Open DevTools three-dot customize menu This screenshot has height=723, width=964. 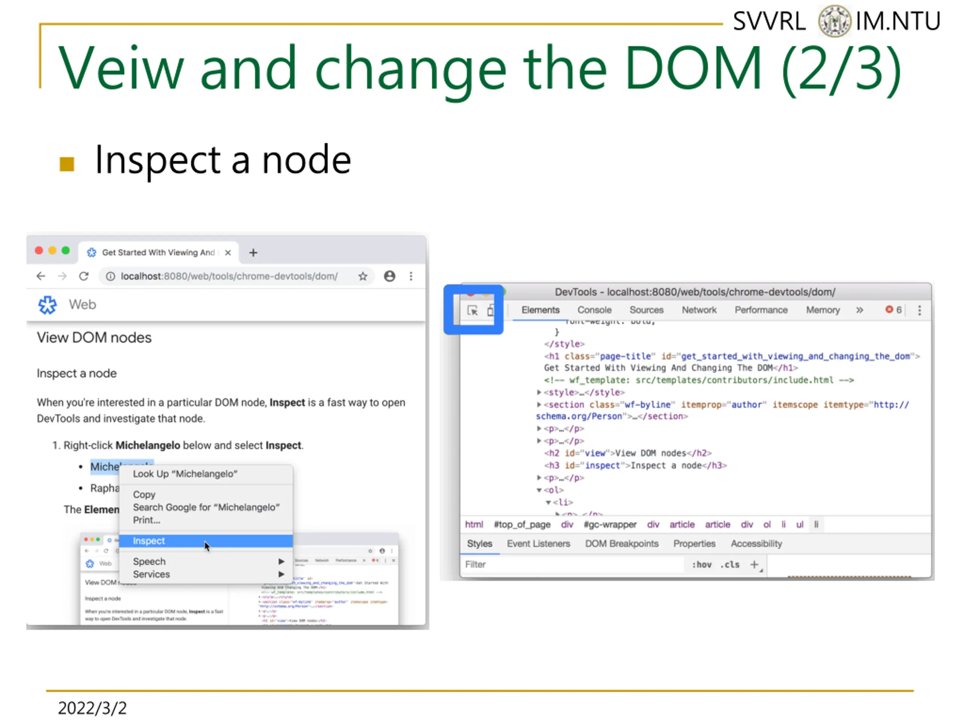(x=920, y=310)
